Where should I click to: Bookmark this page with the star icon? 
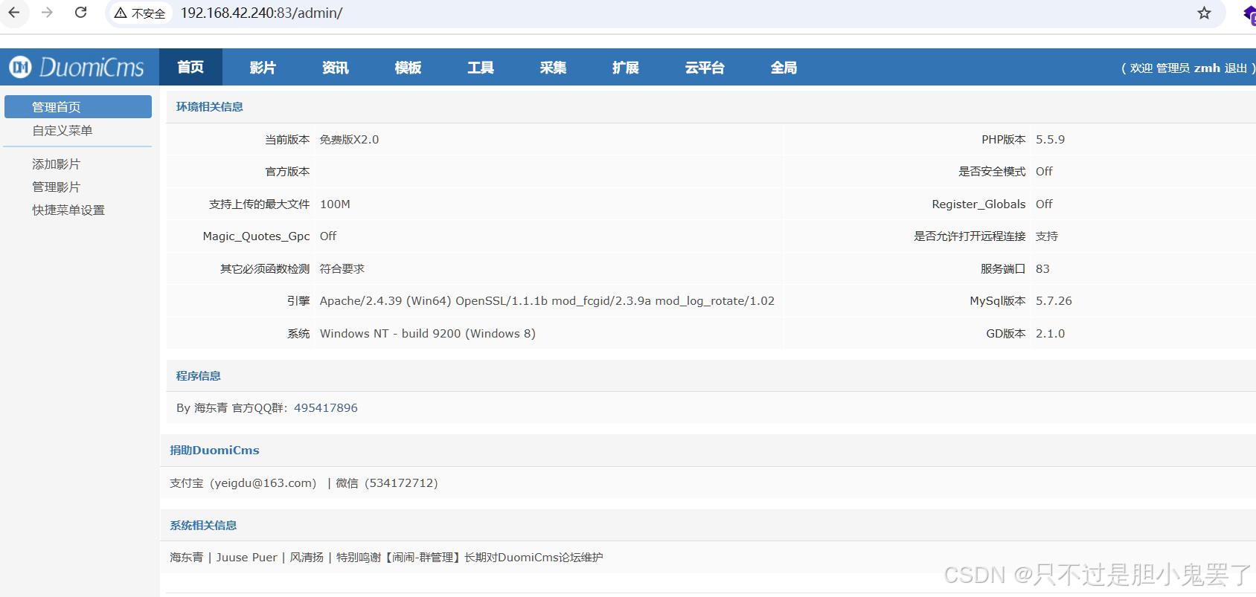click(x=1204, y=13)
